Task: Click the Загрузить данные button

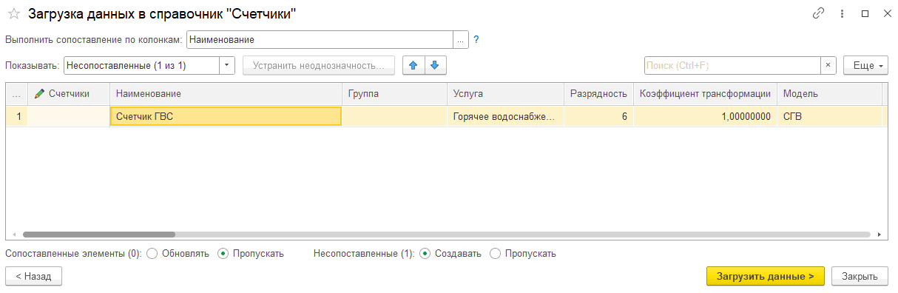Action: (766, 276)
